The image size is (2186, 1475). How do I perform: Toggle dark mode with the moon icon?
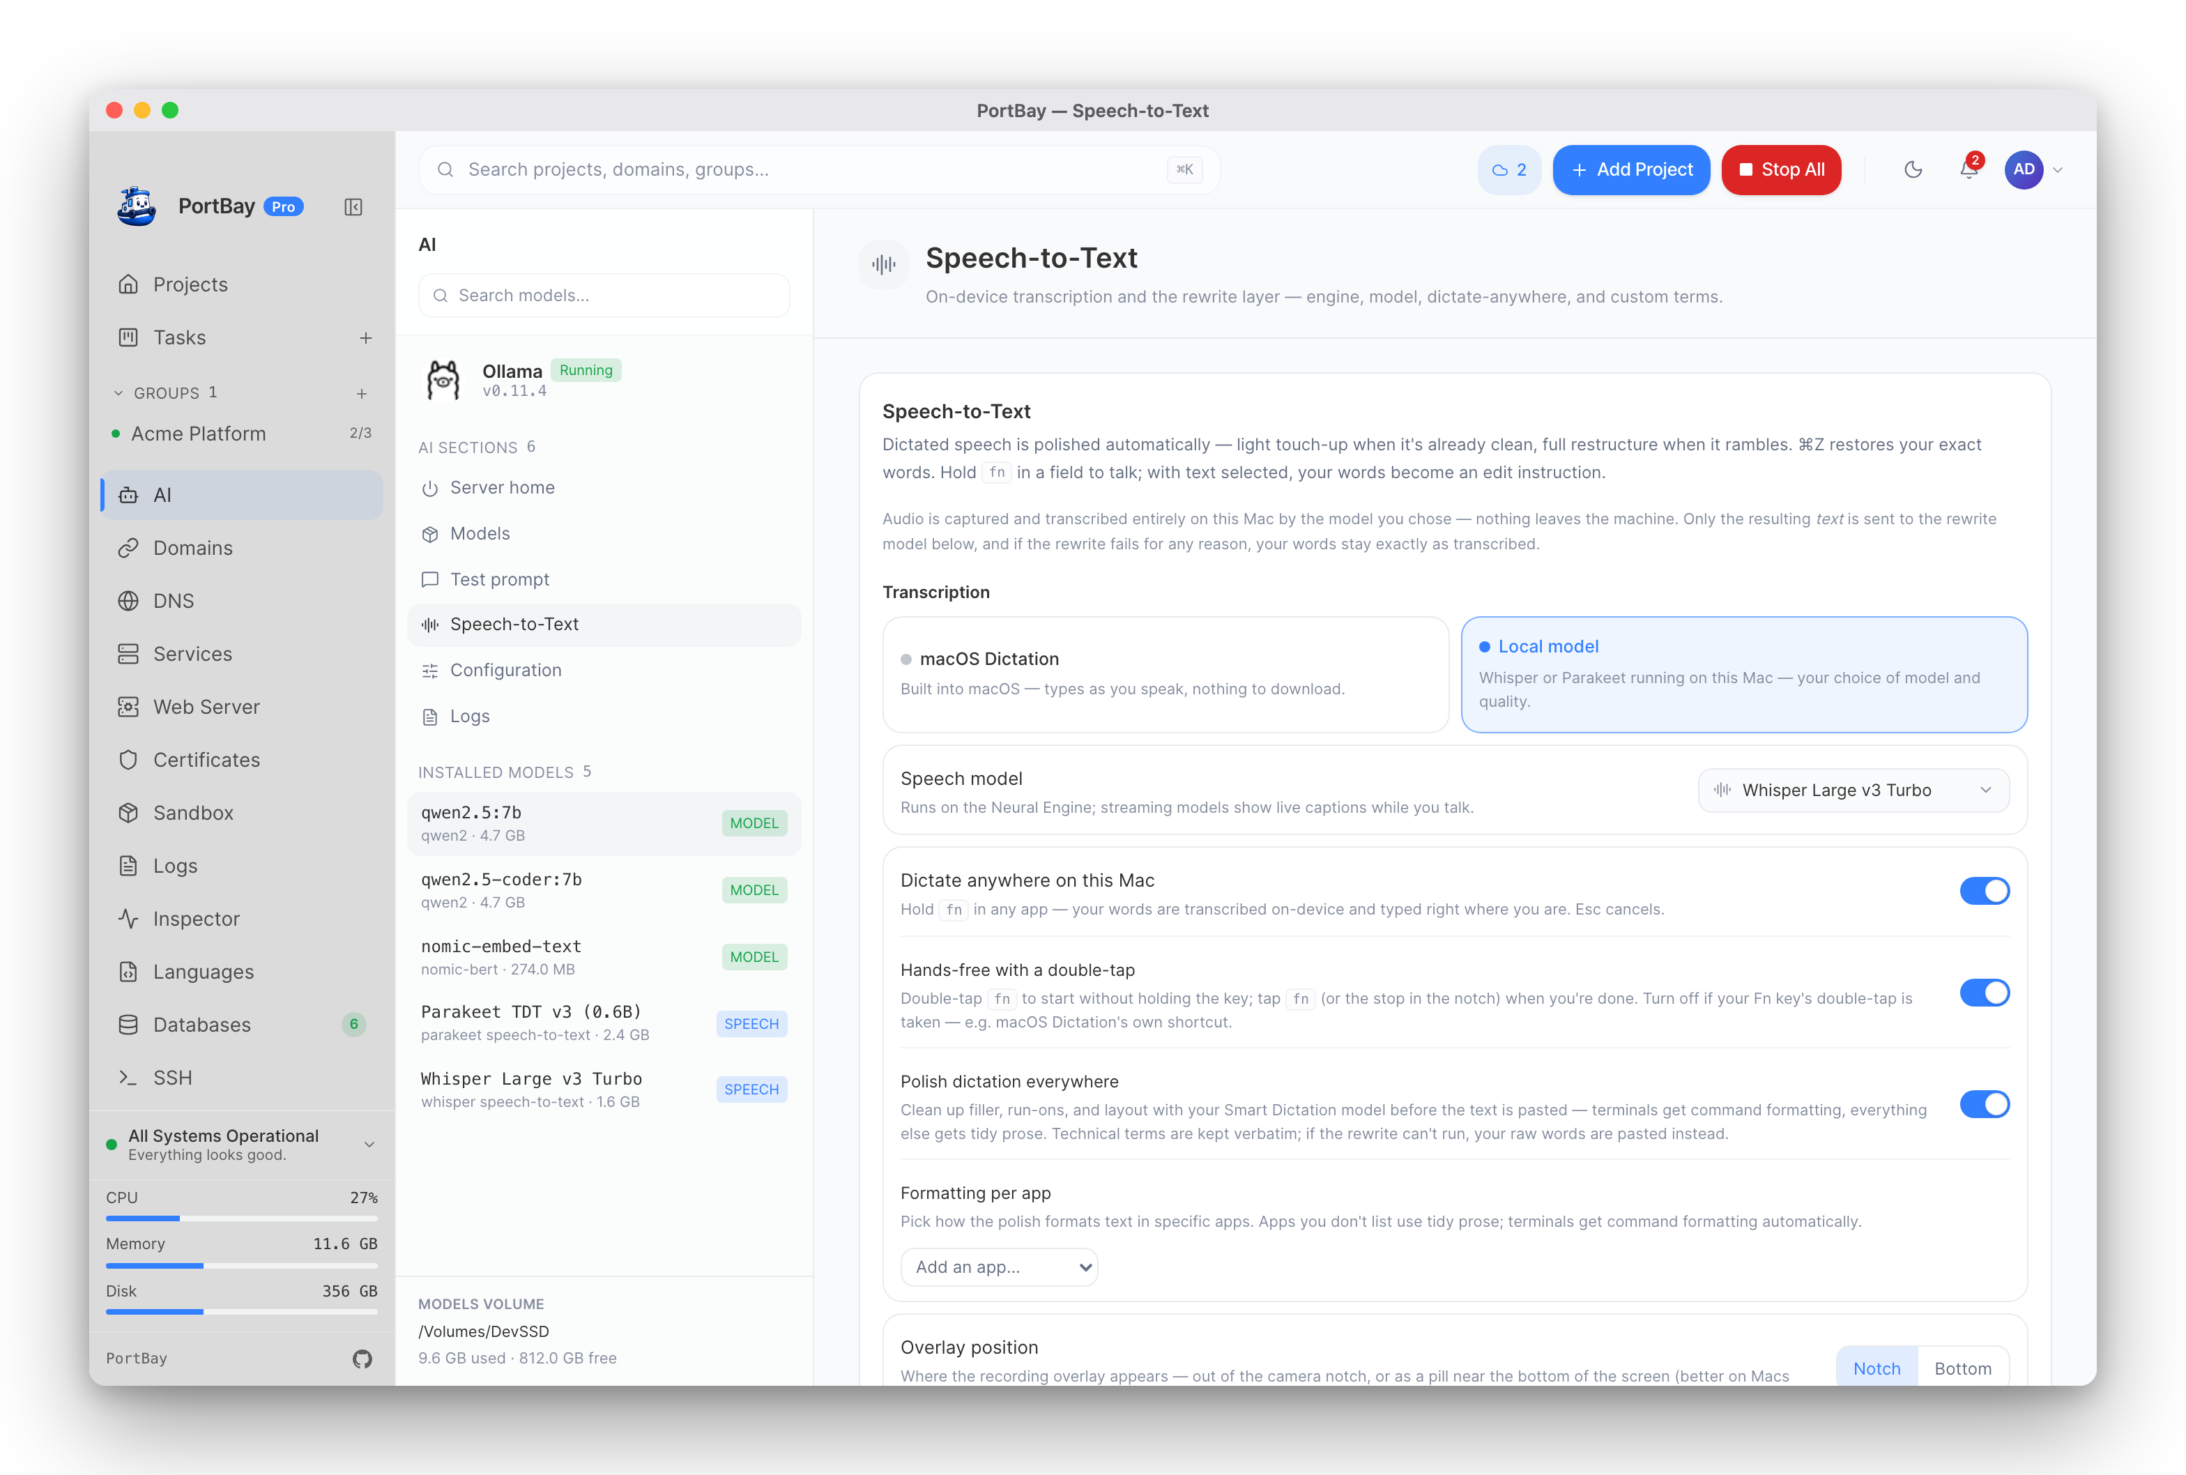coord(1913,169)
